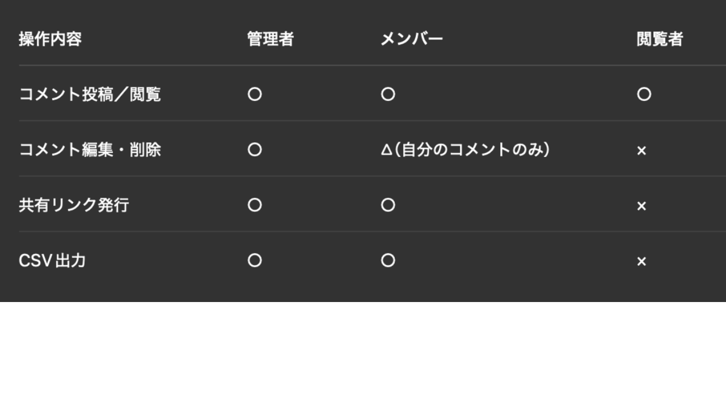Click 閲覧者 × mark for 共有リンク発行
This screenshot has height=408, width=726.
641,206
